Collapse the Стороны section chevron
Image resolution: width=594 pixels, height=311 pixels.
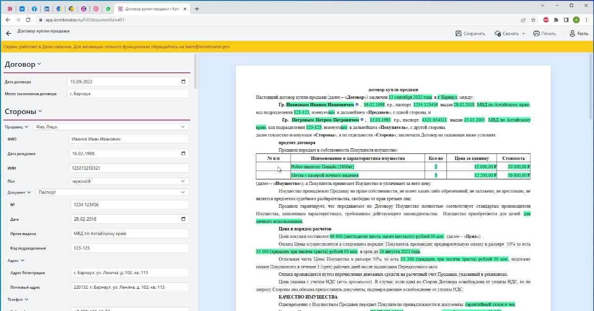40,111
